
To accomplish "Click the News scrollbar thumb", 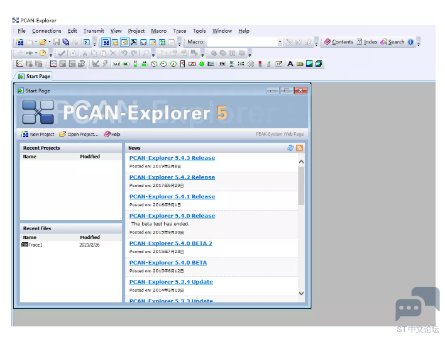I will 301,186.
